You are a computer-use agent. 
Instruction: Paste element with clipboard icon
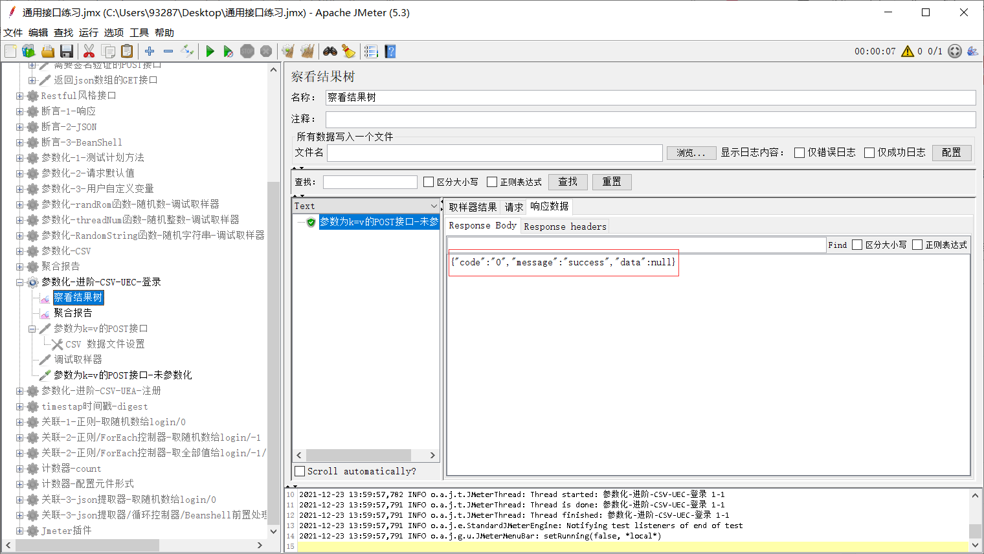coord(127,51)
